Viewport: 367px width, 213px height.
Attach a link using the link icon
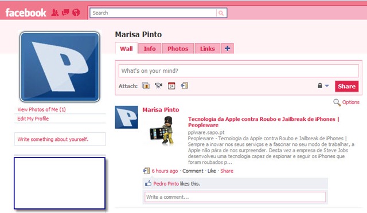point(184,86)
